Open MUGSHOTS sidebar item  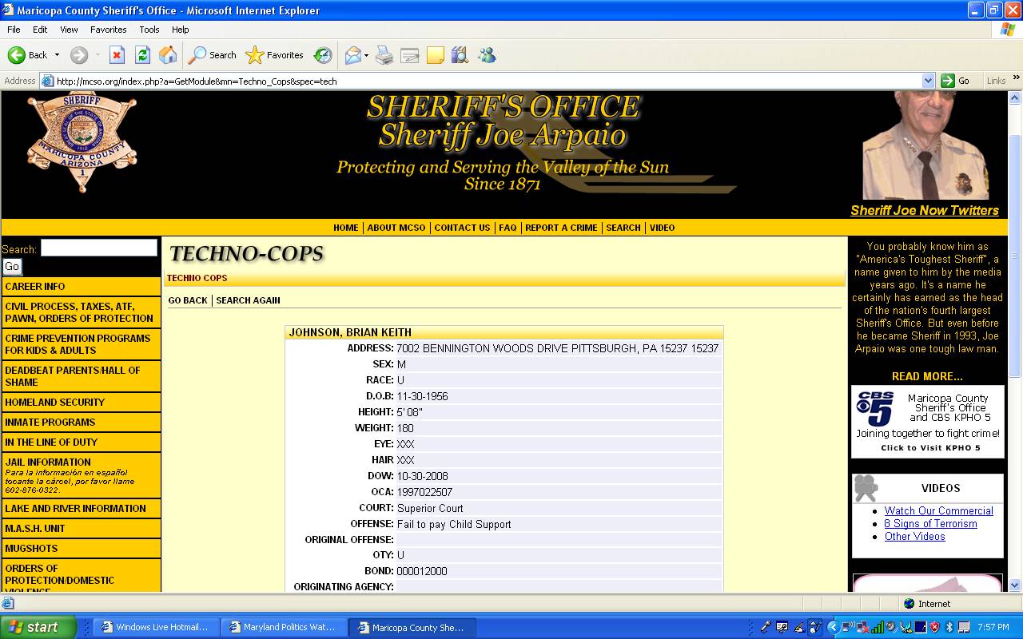(82, 548)
